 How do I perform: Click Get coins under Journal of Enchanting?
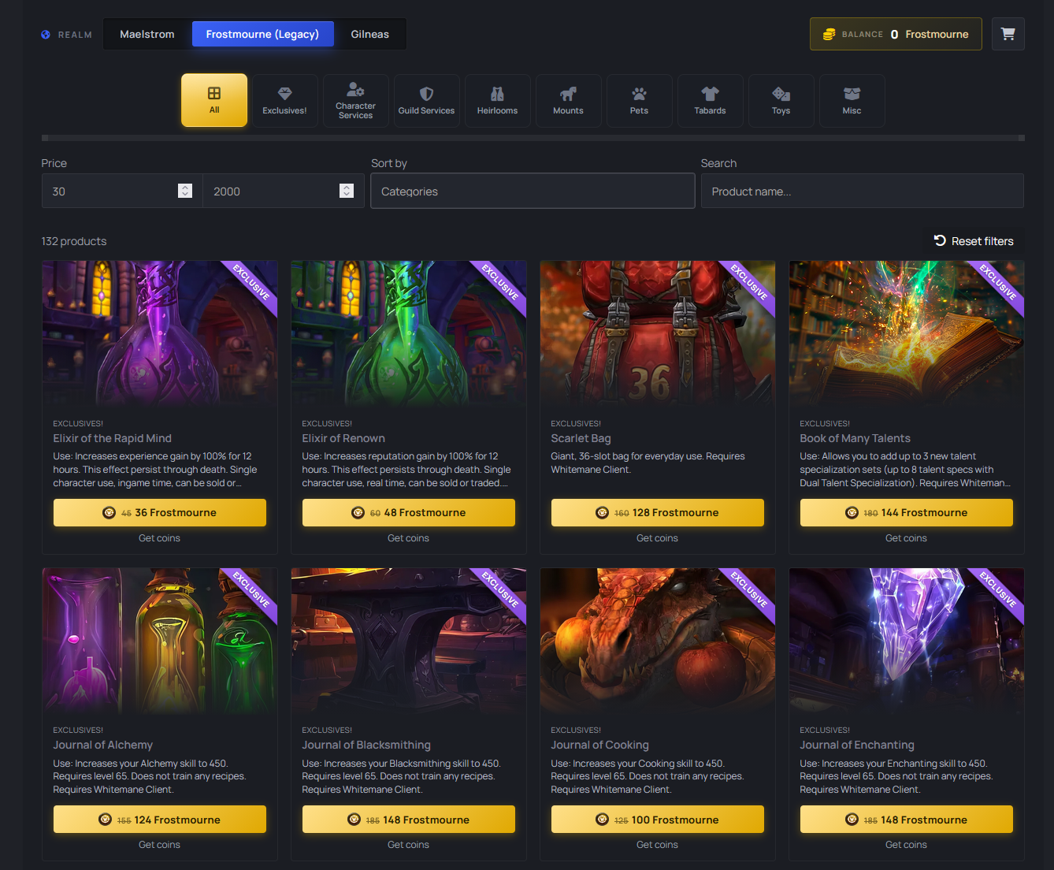tap(907, 845)
